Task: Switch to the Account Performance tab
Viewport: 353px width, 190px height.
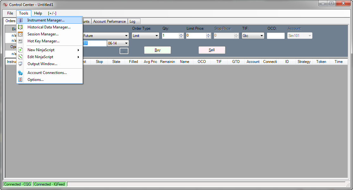Action: (x=109, y=21)
